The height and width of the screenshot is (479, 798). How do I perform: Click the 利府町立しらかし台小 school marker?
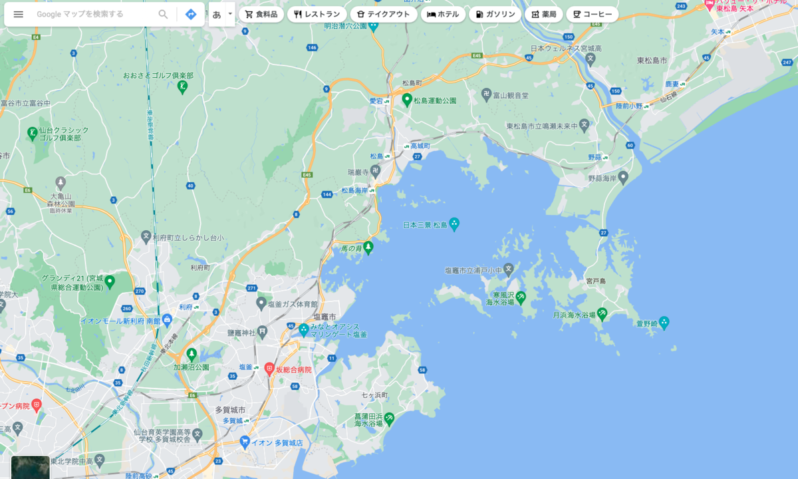tap(146, 237)
